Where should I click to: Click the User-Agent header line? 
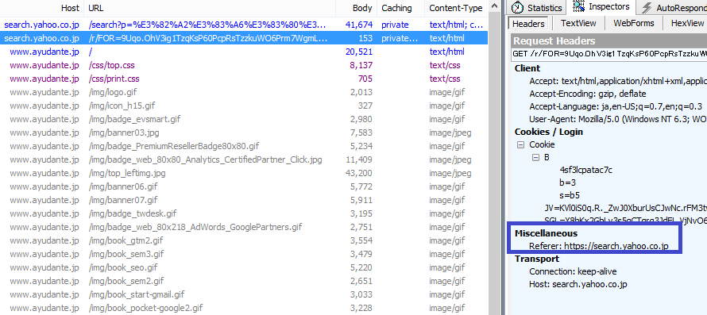pyautogui.click(x=618, y=120)
